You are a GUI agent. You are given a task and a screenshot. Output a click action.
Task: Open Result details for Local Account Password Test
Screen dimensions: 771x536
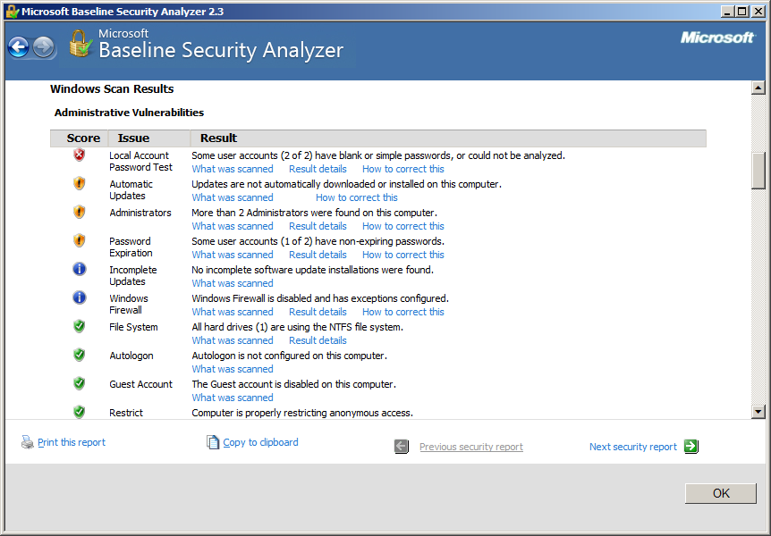coord(318,169)
